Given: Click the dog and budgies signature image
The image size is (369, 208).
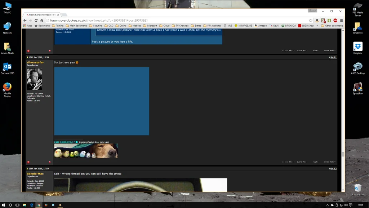Looking at the screenshot, I should (x=86, y=151).
